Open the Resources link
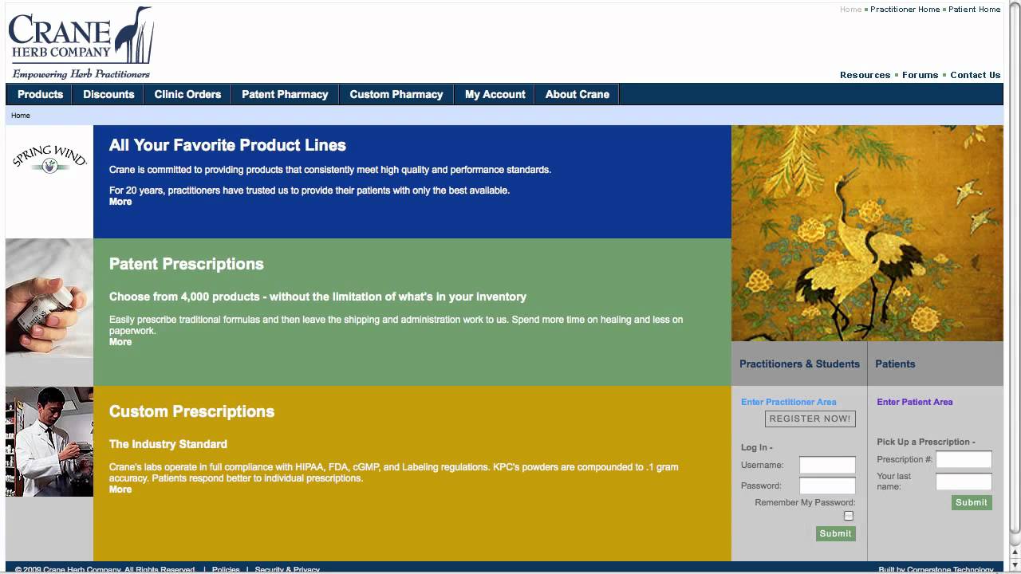The height and width of the screenshot is (574, 1021). [865, 75]
